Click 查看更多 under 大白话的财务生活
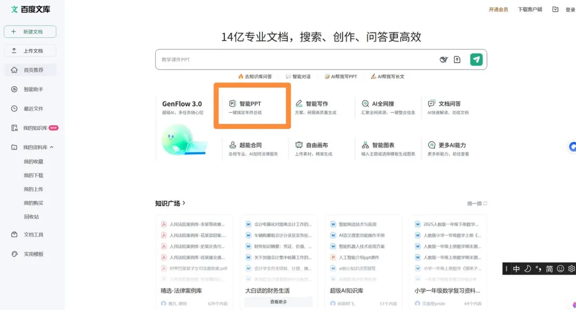Viewport: 576px width, 310px height. tap(278, 302)
